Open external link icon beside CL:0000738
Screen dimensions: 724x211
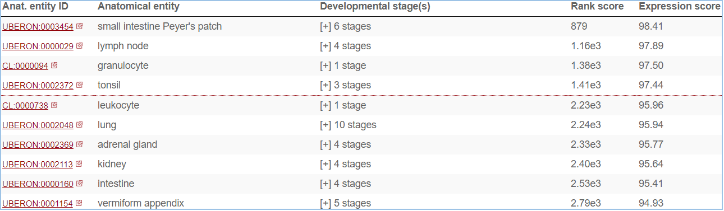(54, 105)
